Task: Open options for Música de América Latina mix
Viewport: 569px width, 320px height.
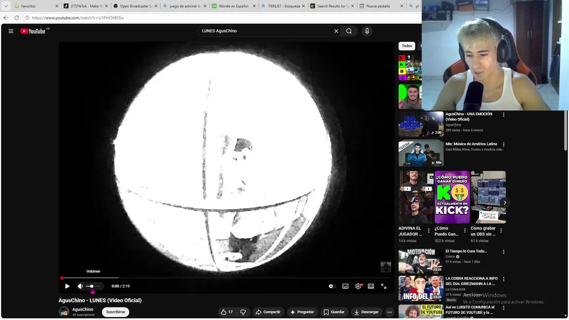Action: point(504,144)
